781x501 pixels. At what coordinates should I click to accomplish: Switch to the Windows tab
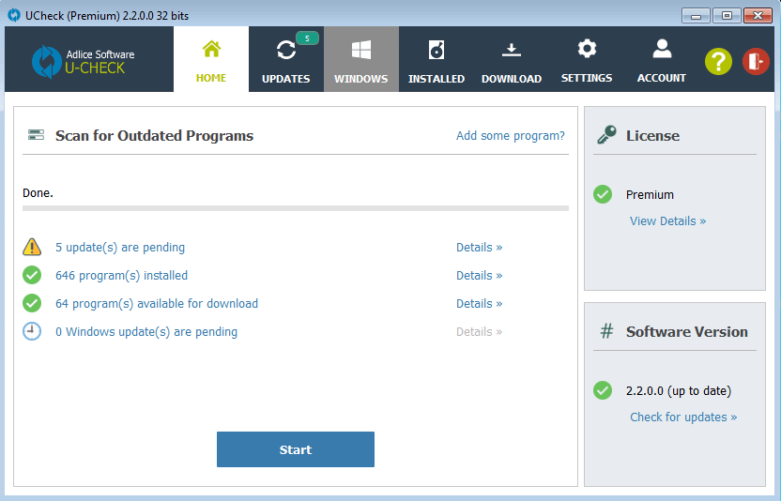[x=361, y=60]
